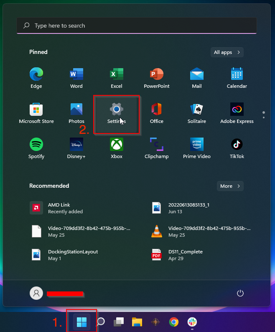Open the crosshair app on taskbar
This screenshot has height=332, width=275.
tap(155, 322)
